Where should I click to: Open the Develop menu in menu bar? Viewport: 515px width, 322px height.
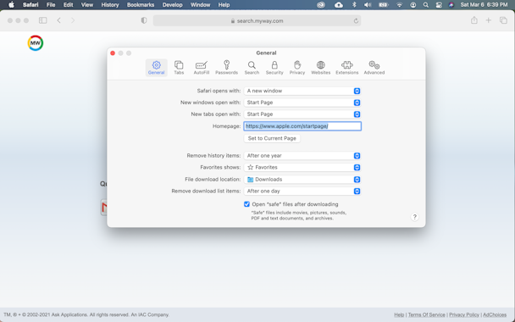click(172, 5)
